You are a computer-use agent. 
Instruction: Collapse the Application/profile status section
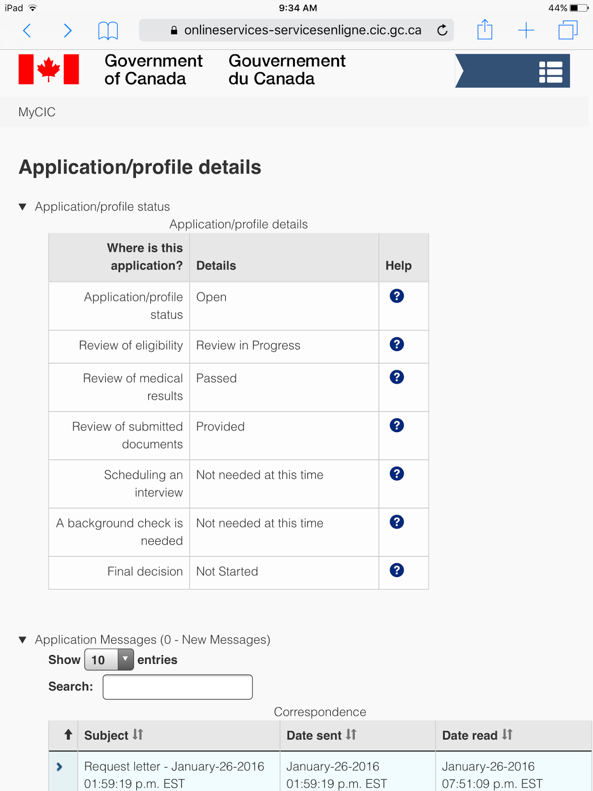(23, 207)
